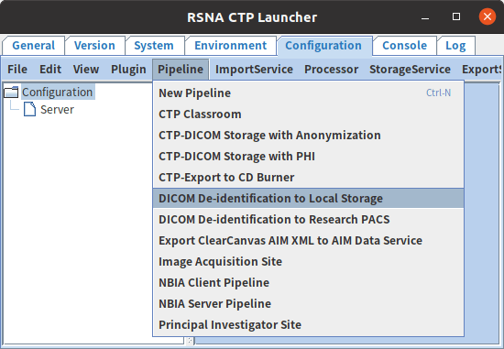This screenshot has height=349, width=504.
Task: Choose CTP-DICOM Storage with Anonymization
Action: point(308,135)
